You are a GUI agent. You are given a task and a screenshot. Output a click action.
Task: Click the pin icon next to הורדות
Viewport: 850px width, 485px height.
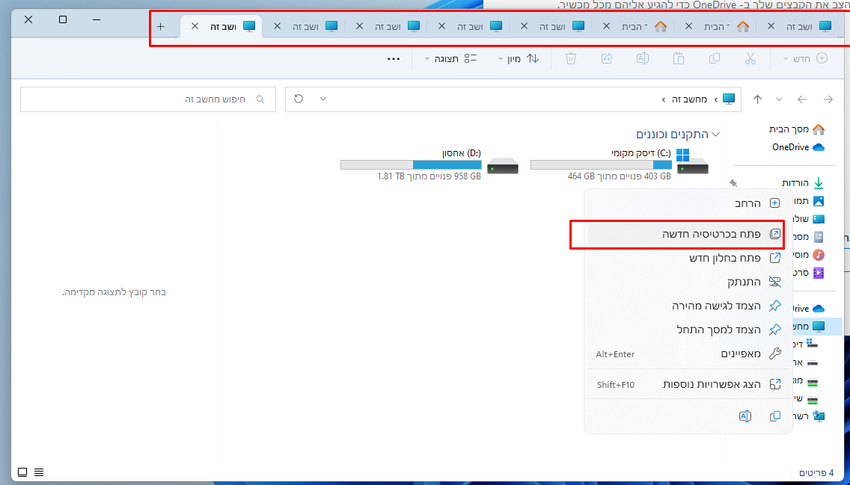click(733, 183)
